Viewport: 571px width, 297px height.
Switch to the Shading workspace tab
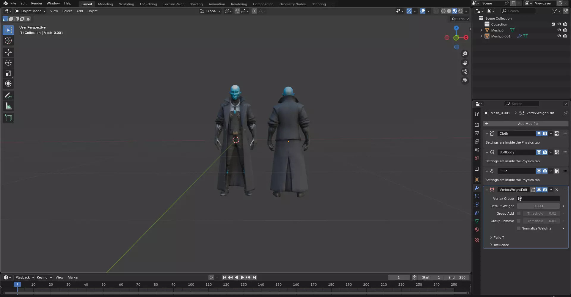point(196,4)
